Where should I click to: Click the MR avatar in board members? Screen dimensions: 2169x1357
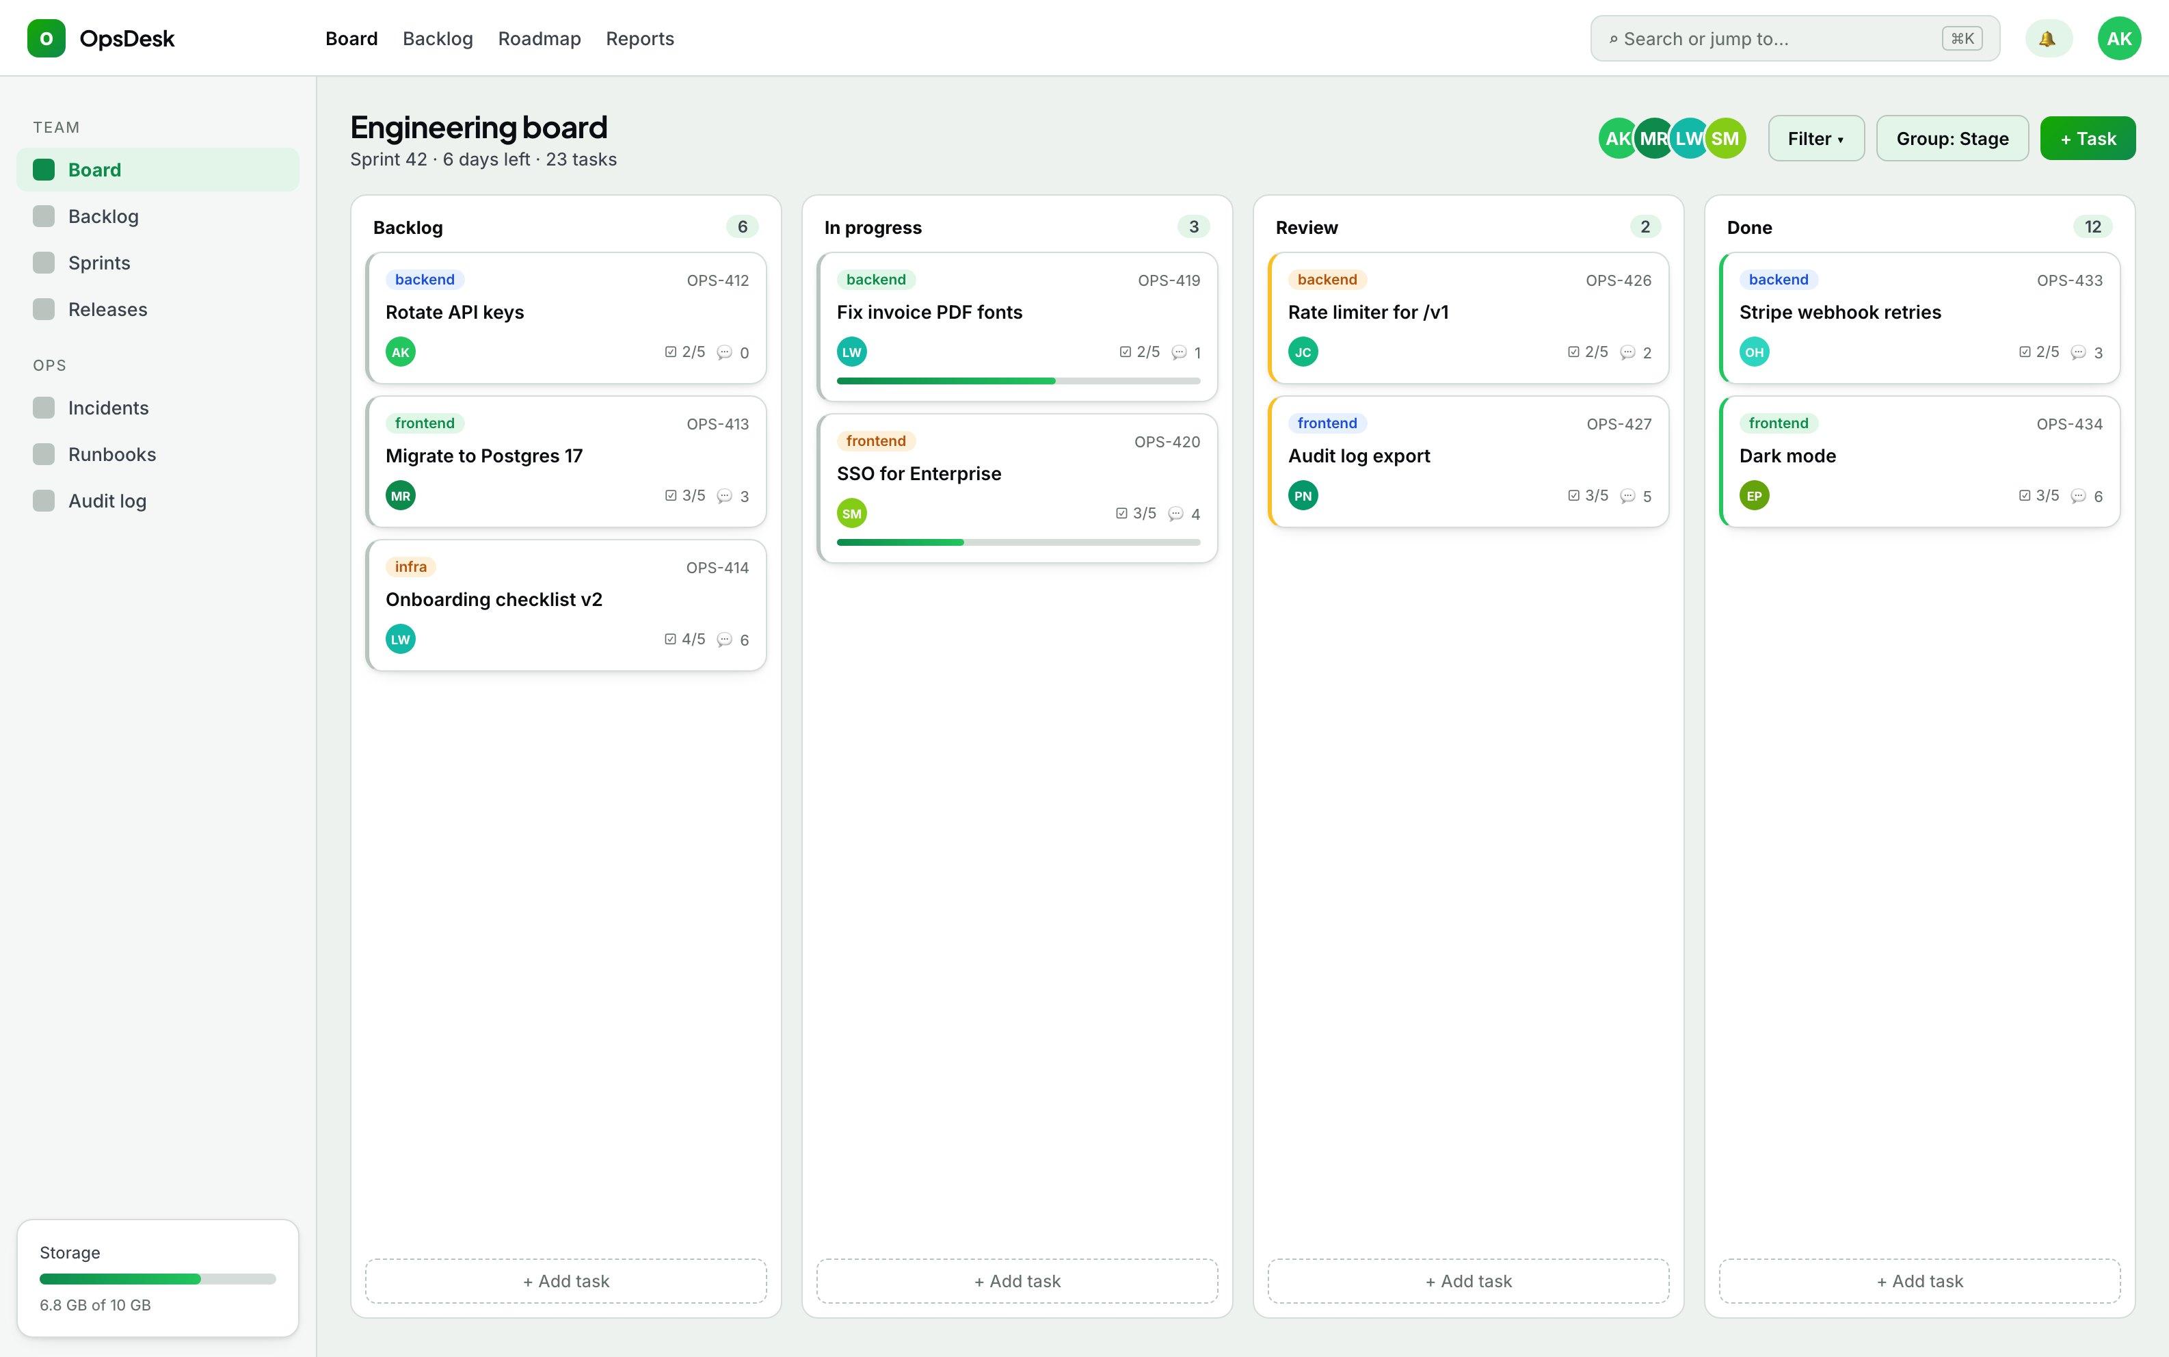(x=1653, y=138)
